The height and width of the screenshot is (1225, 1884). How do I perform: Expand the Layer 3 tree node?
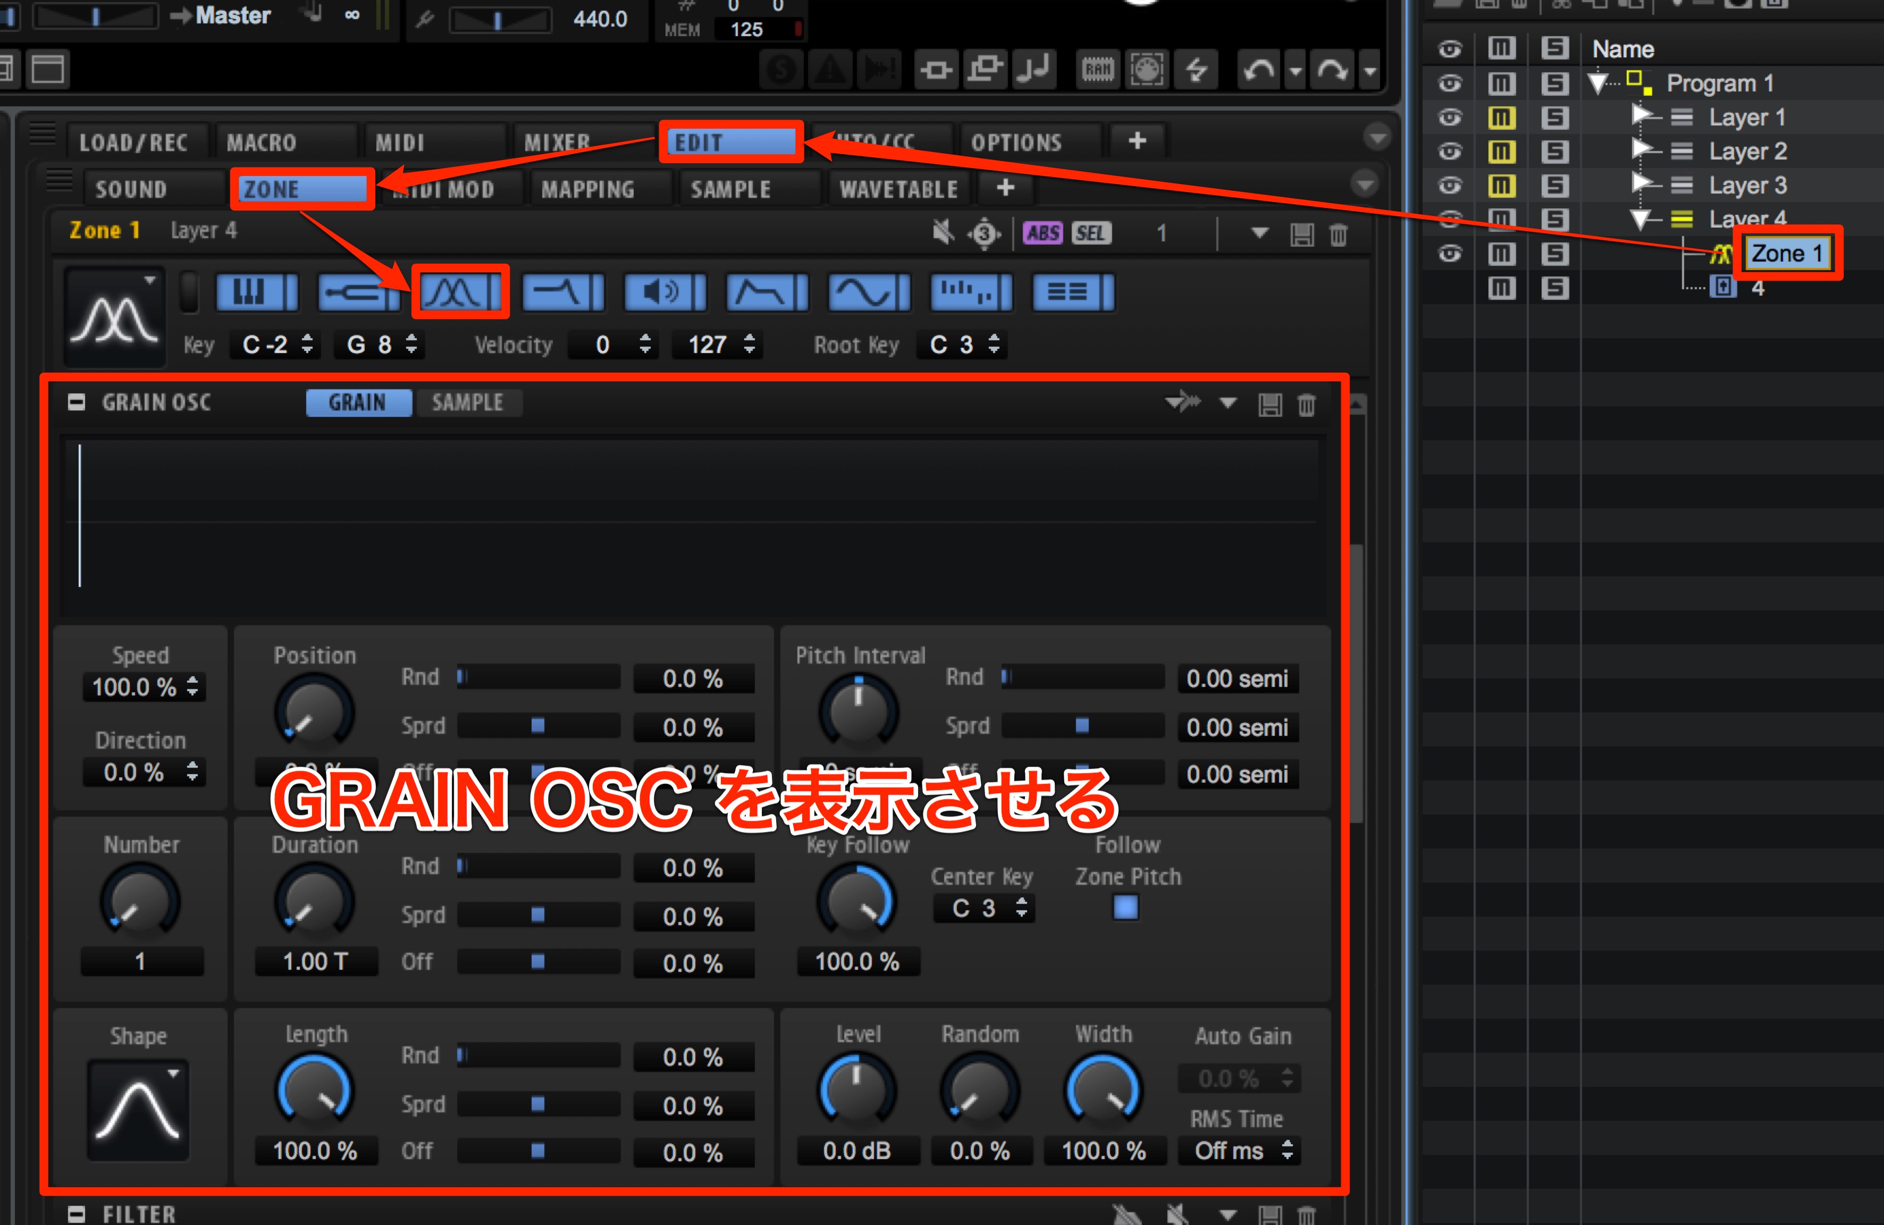coord(1641,184)
